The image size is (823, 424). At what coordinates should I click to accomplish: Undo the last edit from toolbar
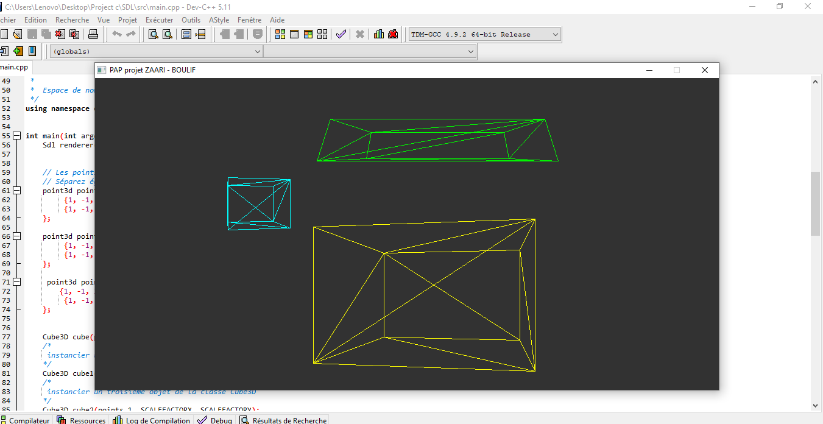tap(116, 34)
